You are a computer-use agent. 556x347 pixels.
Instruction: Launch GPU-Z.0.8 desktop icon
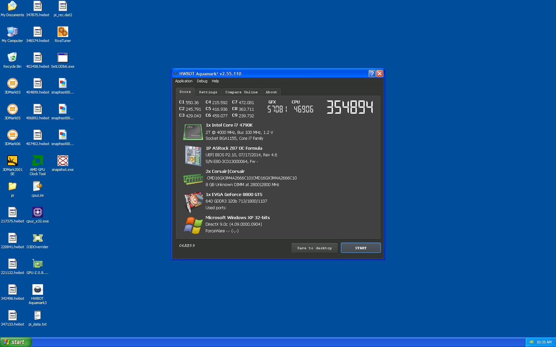point(37,266)
